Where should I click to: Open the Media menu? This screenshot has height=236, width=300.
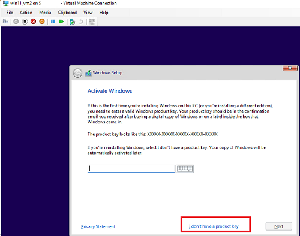45,13
